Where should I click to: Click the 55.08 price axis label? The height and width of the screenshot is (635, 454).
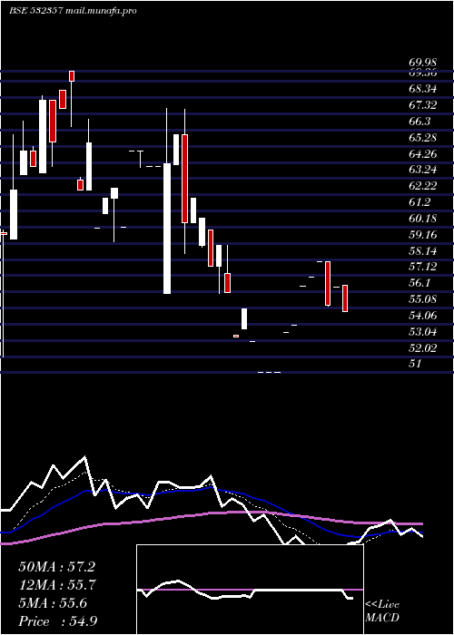[x=423, y=299]
